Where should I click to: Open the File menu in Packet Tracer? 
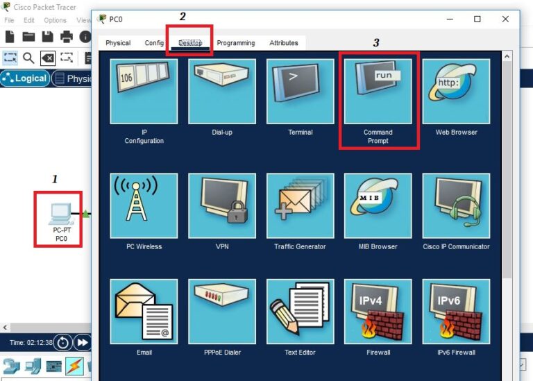(9, 20)
